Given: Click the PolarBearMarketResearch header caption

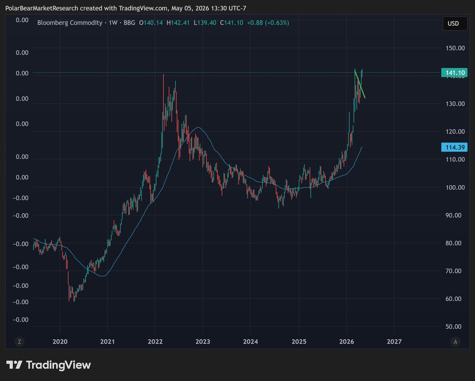Looking at the screenshot, I should coord(125,8).
